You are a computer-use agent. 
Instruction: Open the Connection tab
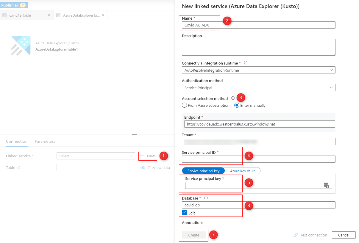[17, 141]
